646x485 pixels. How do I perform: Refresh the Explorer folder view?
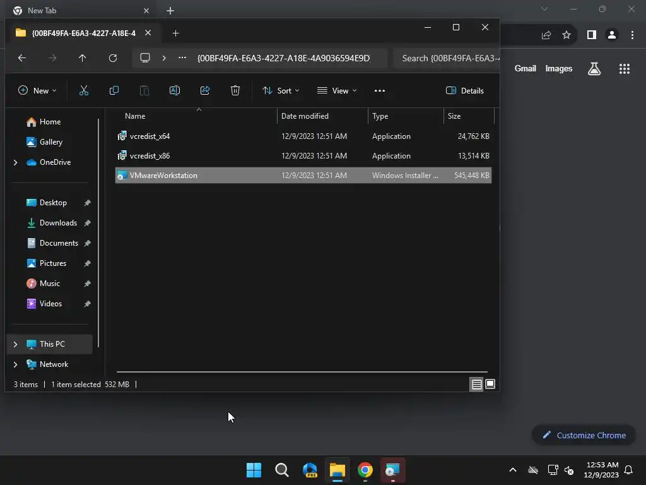coord(113,58)
